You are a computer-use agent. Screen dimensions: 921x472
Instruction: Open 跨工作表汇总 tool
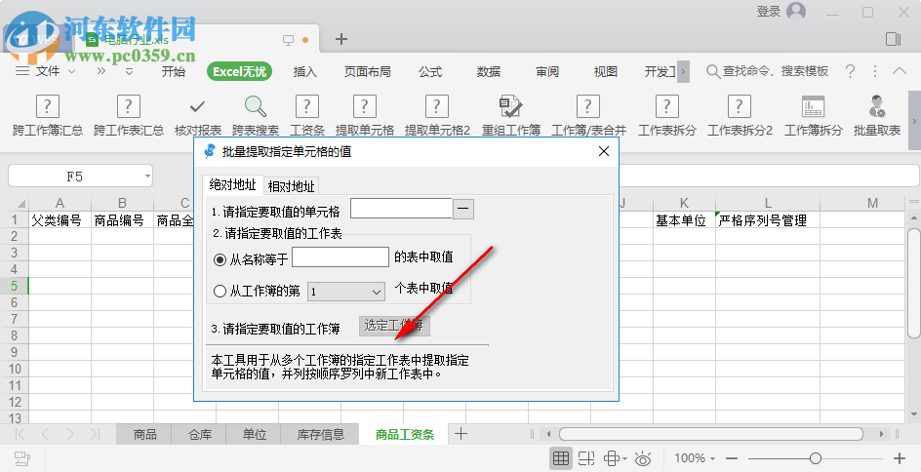129,116
